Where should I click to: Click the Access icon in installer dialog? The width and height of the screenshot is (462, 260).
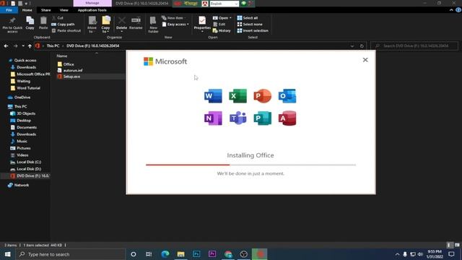[x=287, y=118]
